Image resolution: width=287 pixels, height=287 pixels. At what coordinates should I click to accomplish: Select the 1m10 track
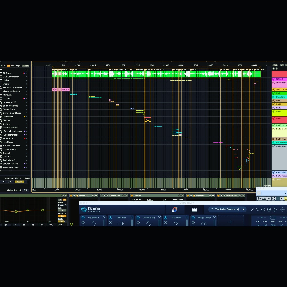[280, 100]
